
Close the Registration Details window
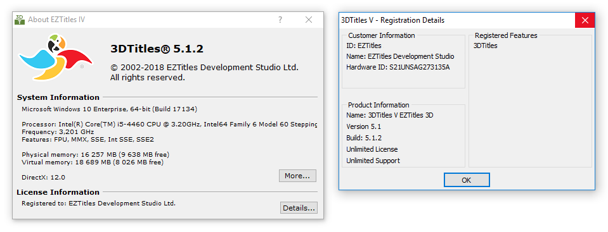(585, 20)
